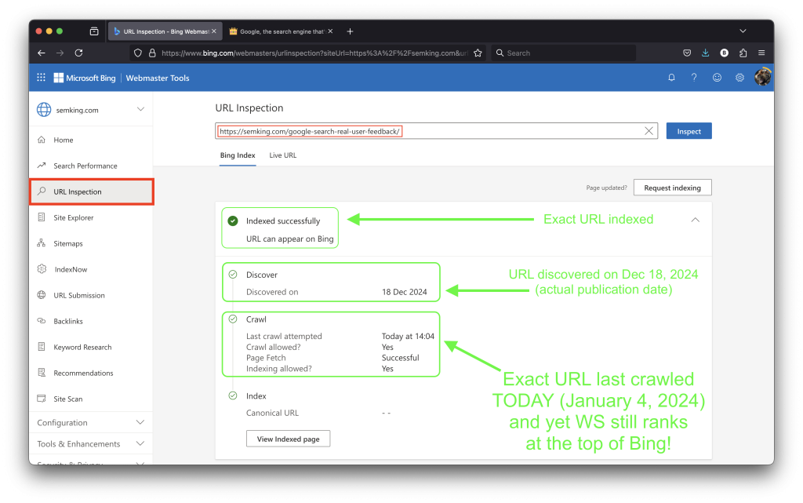Open Firefox View tab overview icon
Image resolution: width=803 pixels, height=503 pixels.
94,31
